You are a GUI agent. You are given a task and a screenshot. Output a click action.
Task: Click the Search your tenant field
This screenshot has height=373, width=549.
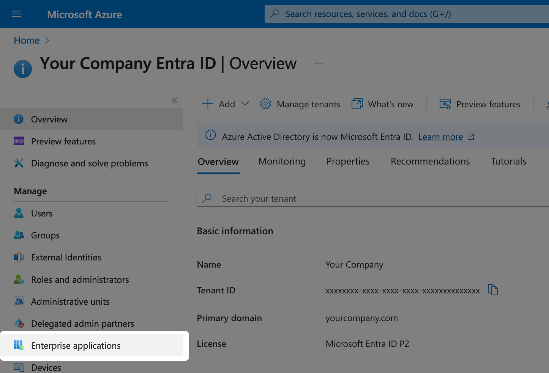[x=304, y=198]
